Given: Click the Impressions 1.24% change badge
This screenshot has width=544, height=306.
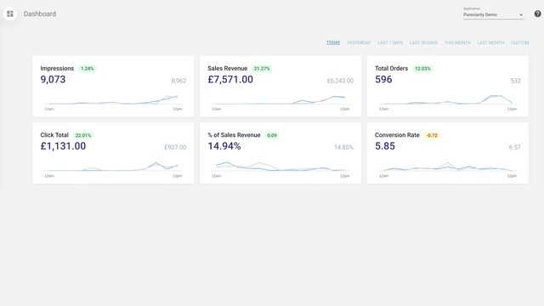Looking at the screenshot, I should 87,69.
